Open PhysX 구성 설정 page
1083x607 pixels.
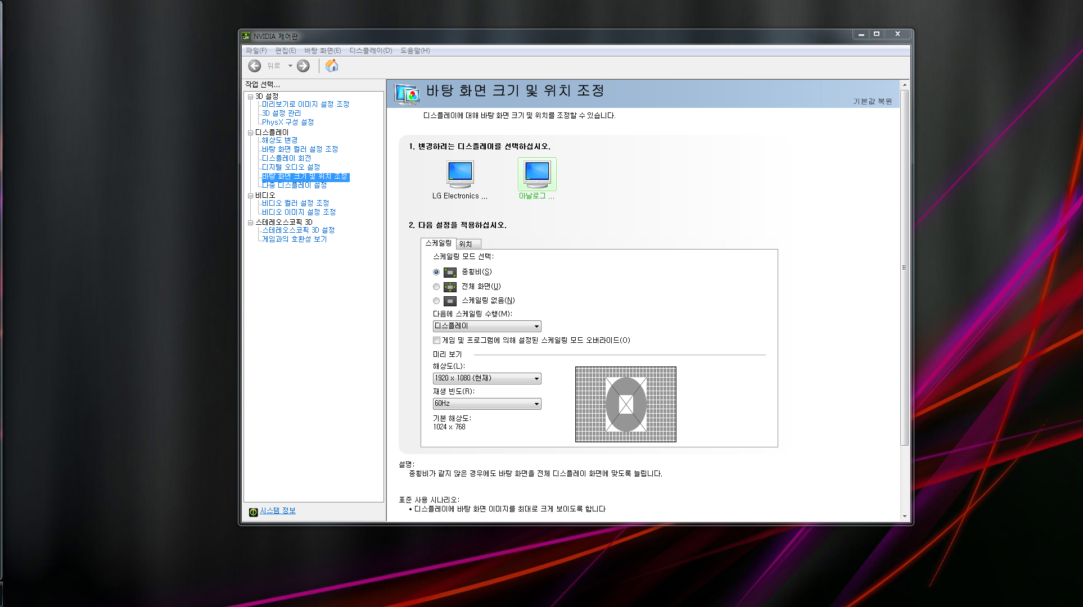[288, 123]
